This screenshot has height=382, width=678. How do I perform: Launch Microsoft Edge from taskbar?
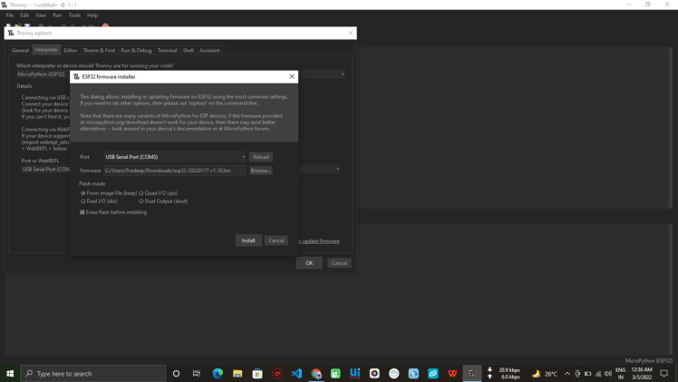point(218,373)
